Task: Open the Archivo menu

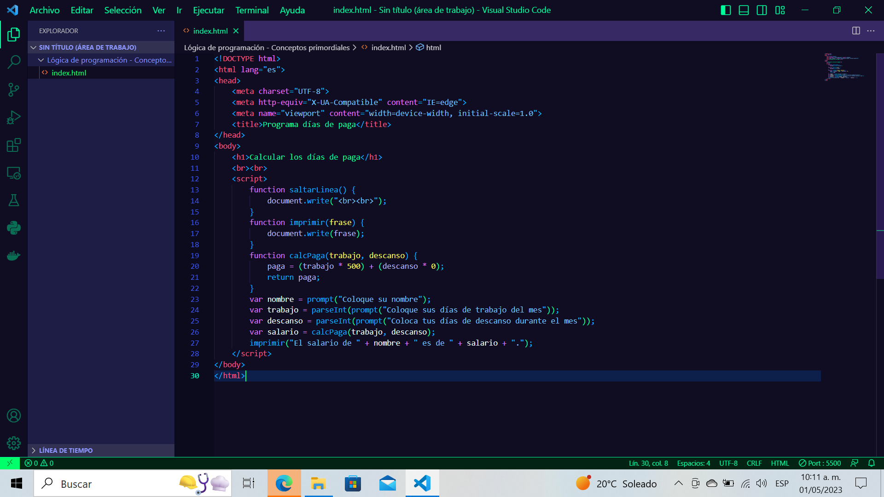Action: 45,10
